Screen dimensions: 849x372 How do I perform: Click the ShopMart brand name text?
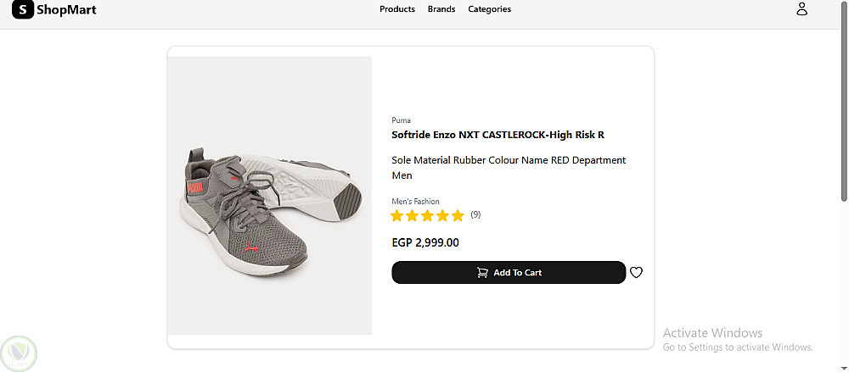click(x=66, y=9)
